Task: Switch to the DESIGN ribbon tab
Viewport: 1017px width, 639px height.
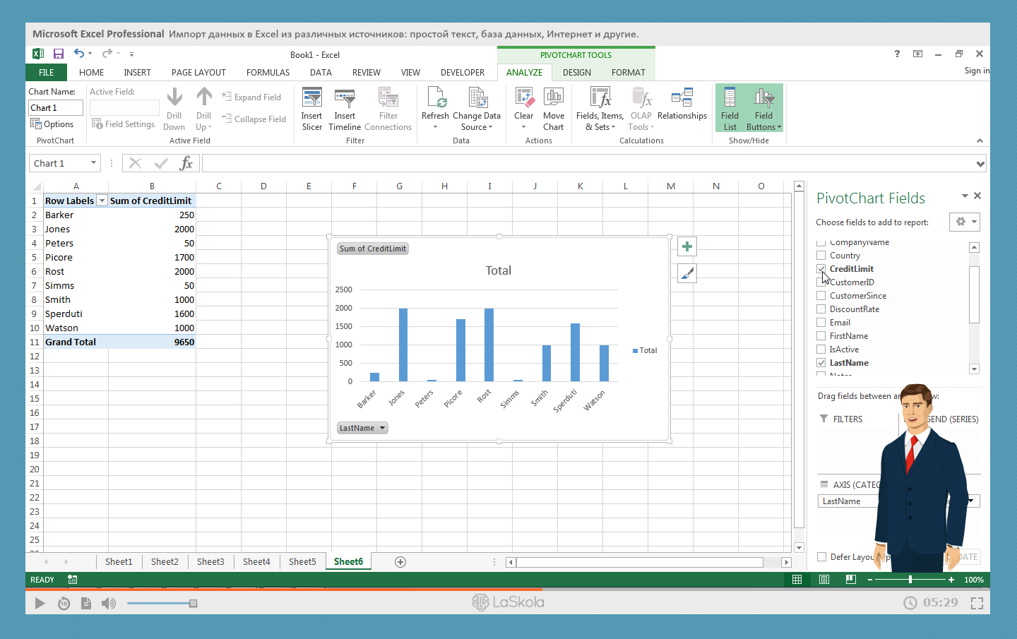Action: 576,73
